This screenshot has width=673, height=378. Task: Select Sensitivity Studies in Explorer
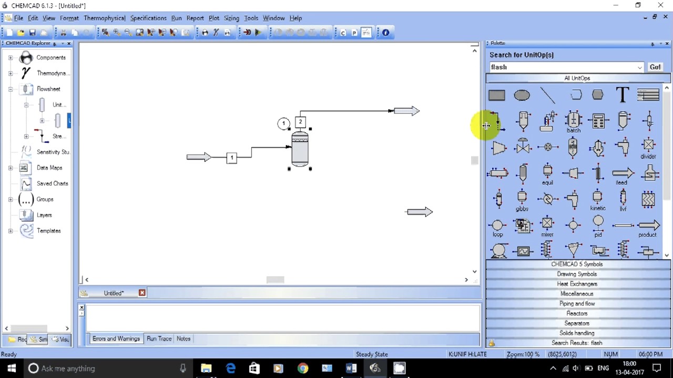point(45,152)
